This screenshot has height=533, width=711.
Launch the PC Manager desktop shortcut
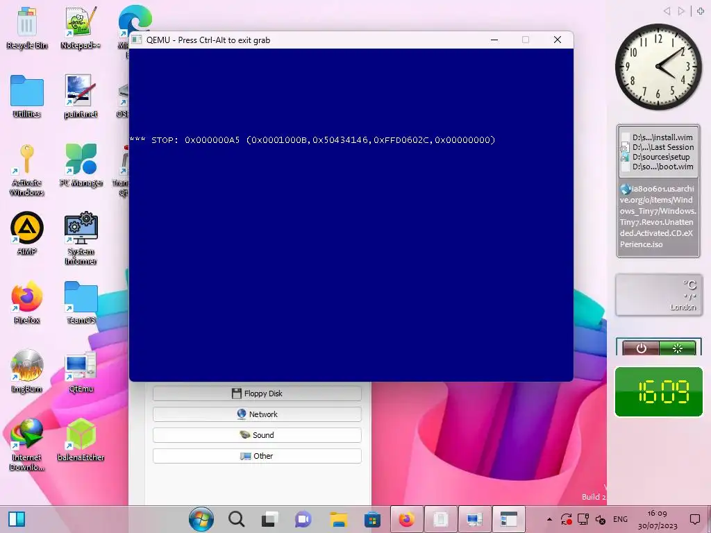point(81,165)
